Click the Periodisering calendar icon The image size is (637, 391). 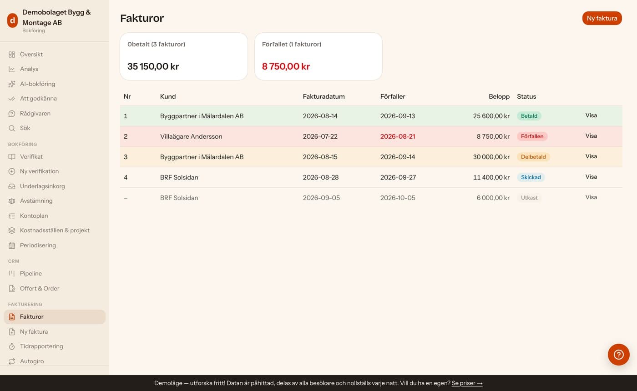click(x=12, y=246)
